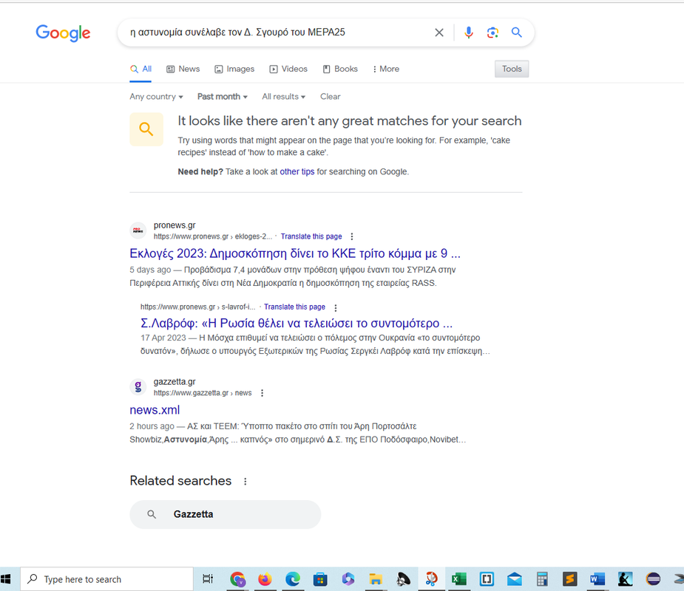Open Google Lens image search

[x=492, y=33]
